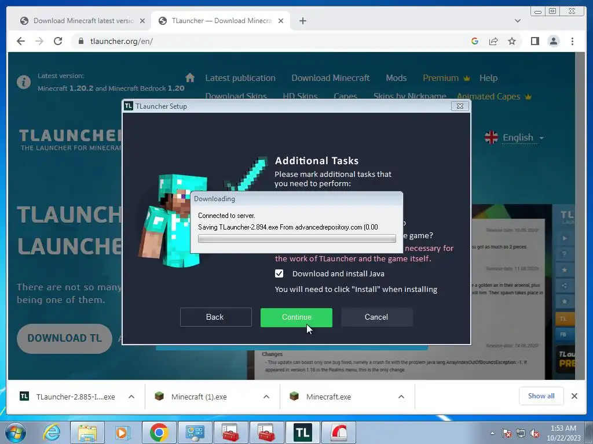Open the red Java installer taskbar icon
Viewport: 593px width, 444px height.
tap(339, 432)
